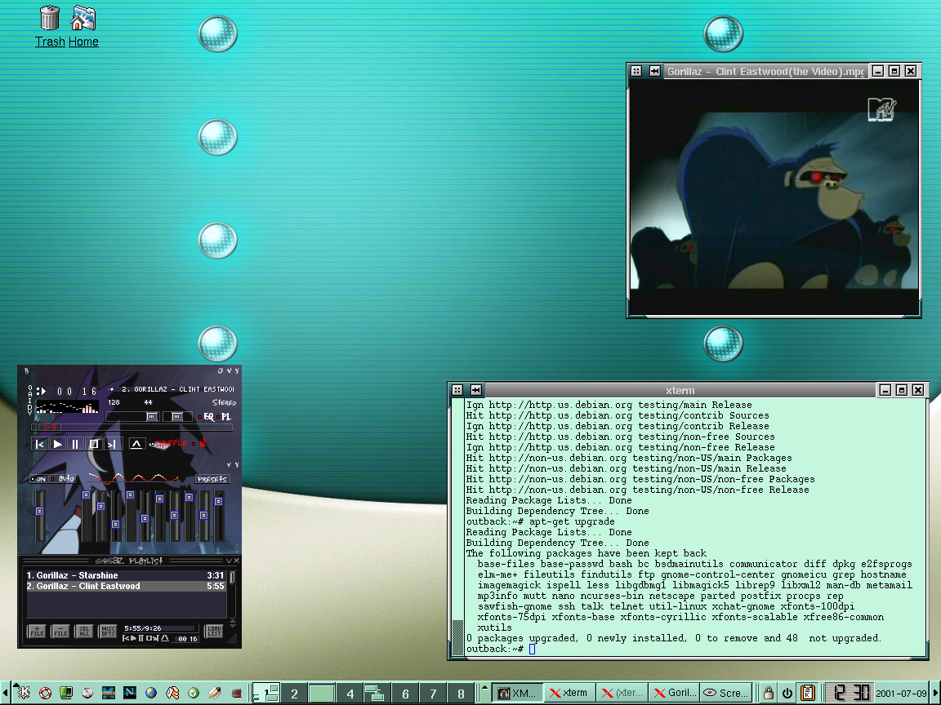The height and width of the screenshot is (705, 941).
Task: Toggle shuffle mode in XMMS
Action: (x=168, y=444)
